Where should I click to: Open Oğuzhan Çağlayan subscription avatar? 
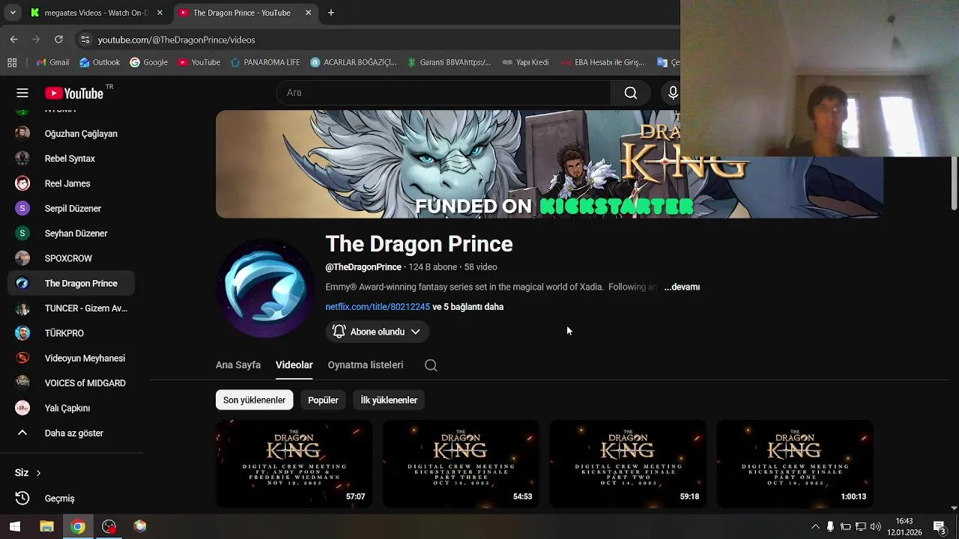coord(22,134)
